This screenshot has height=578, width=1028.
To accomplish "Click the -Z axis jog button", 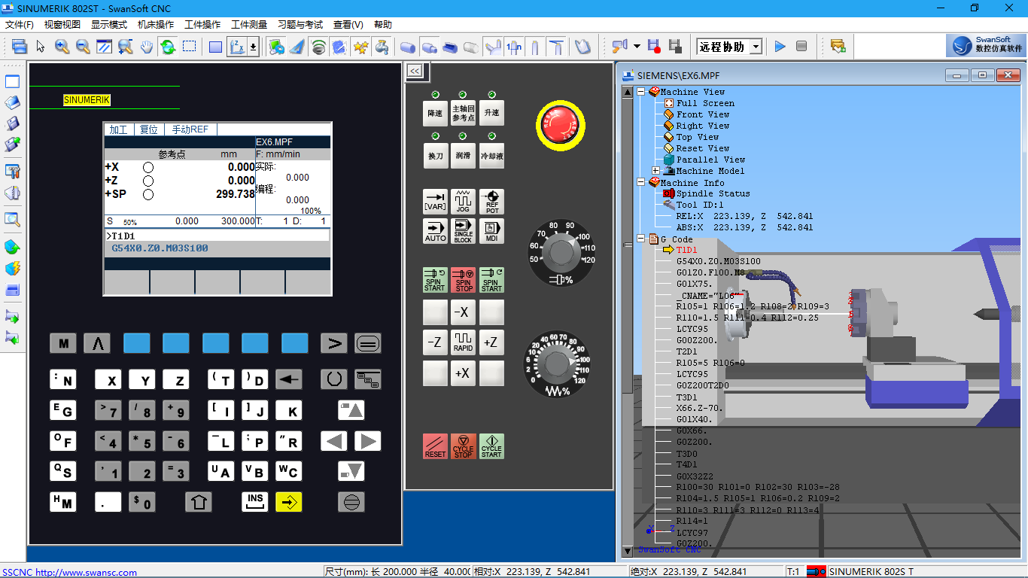I will point(435,342).
